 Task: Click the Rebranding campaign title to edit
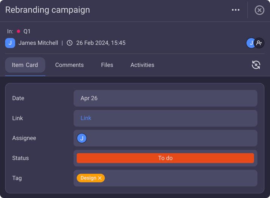(x=48, y=10)
